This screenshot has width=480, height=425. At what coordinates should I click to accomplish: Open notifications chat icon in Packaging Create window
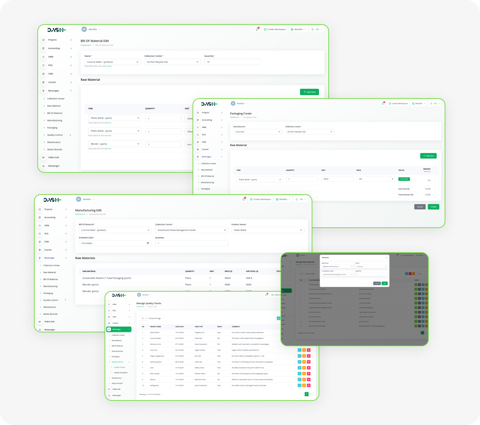click(383, 103)
